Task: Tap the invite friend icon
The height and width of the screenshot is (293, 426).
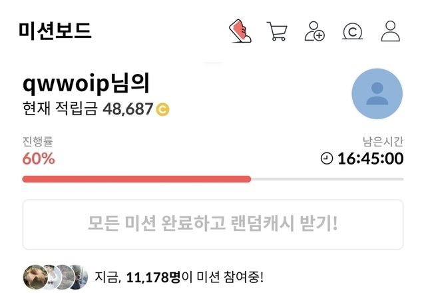Action: [314, 31]
